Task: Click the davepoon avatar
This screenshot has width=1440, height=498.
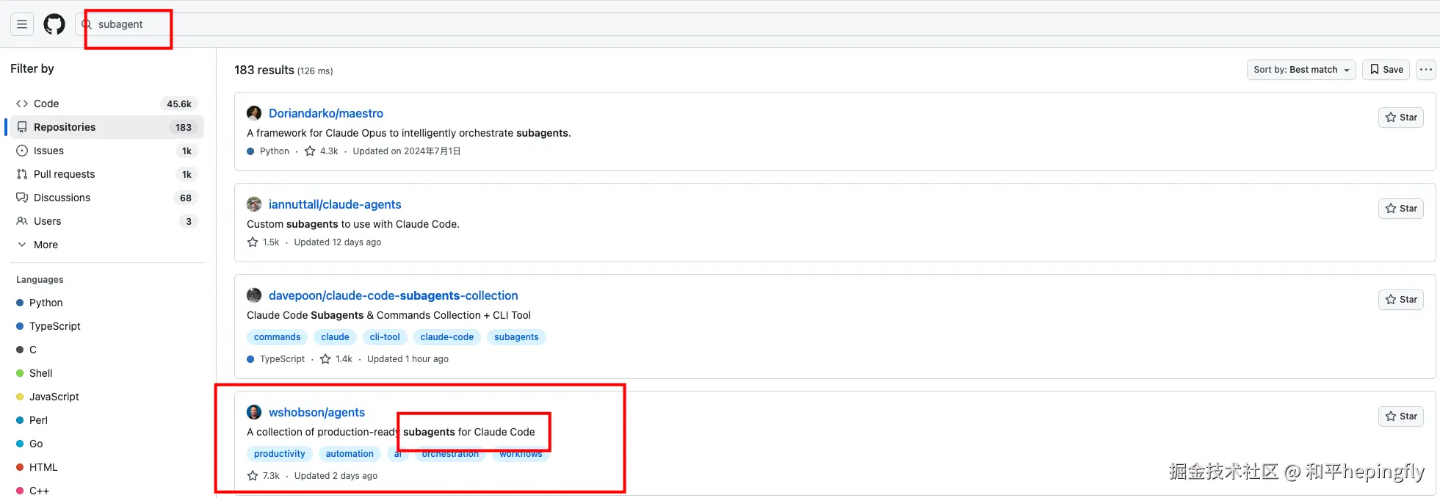Action: 254,295
